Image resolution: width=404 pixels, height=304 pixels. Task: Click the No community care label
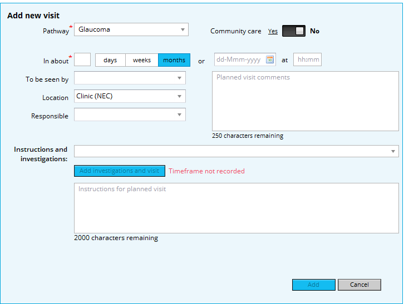coord(315,31)
